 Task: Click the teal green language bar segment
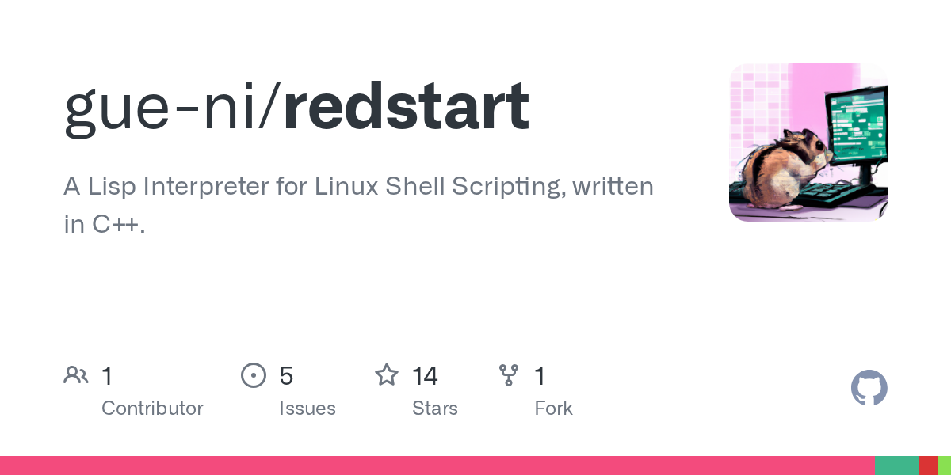click(896, 465)
